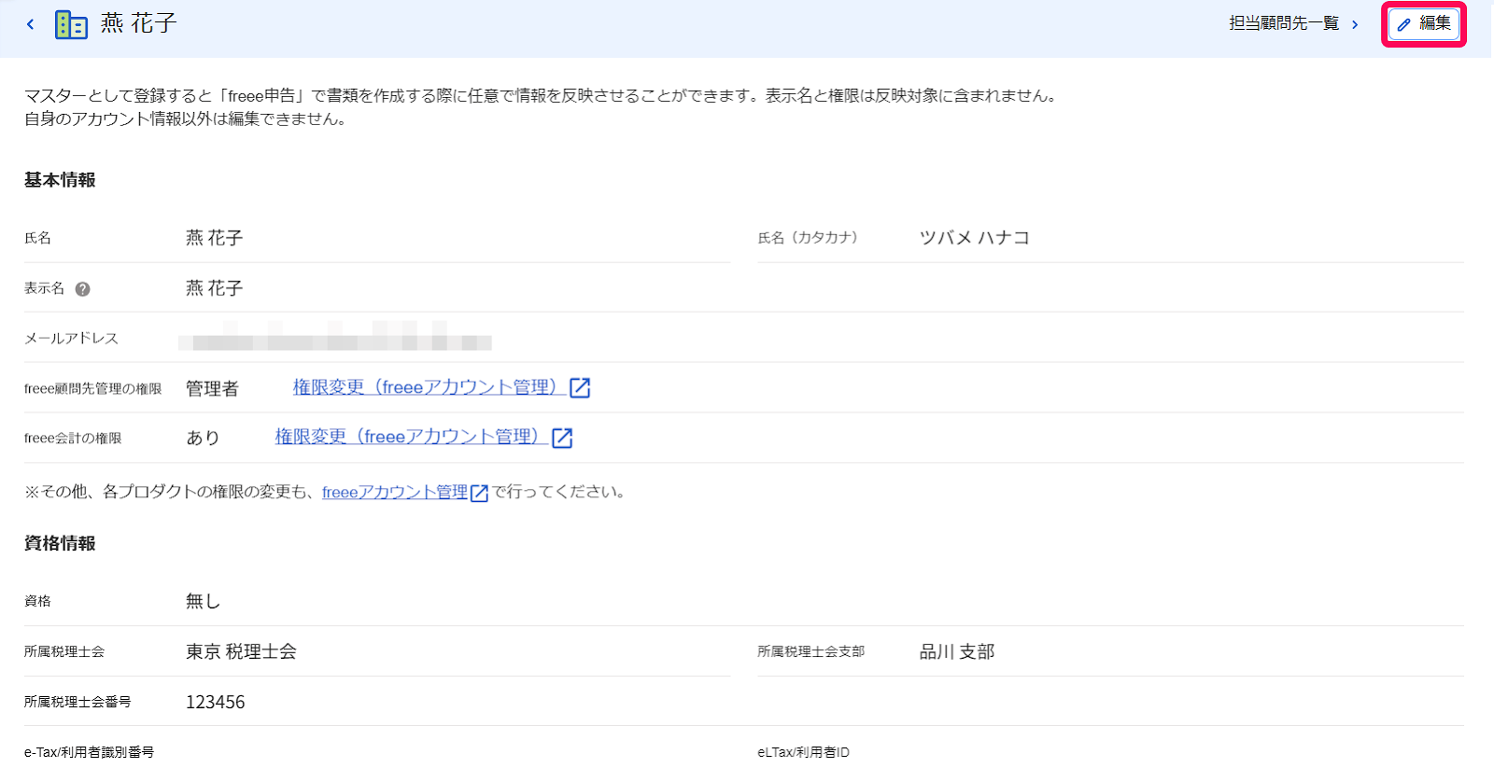Click the blurred email address value
Screen dimensions: 1494x768
coord(334,337)
